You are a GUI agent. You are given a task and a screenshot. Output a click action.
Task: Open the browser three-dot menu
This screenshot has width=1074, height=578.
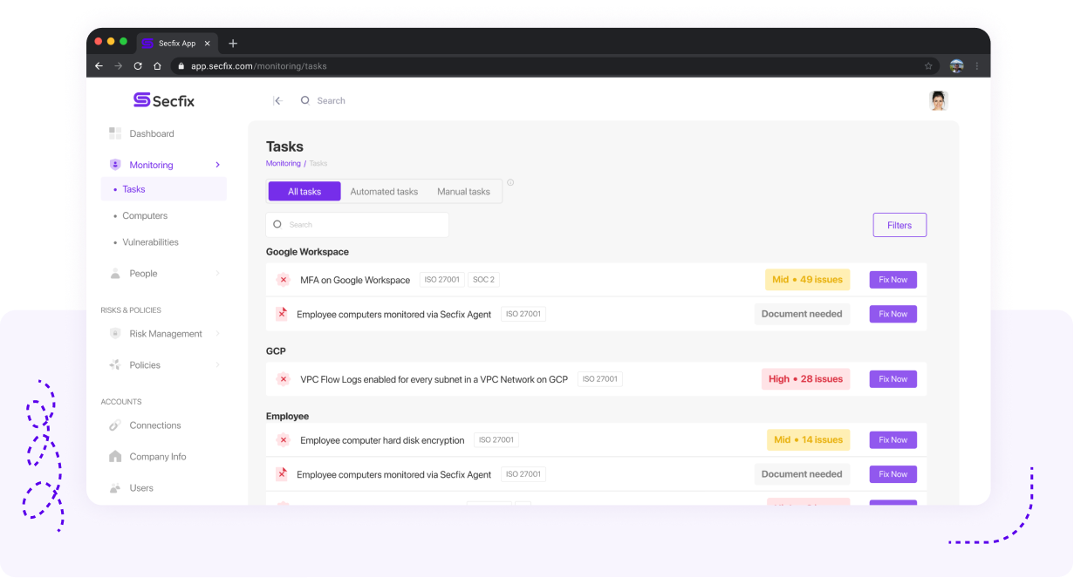click(976, 65)
